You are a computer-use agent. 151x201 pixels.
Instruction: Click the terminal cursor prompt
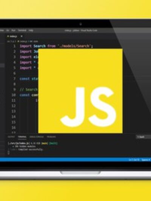tap(9, 153)
